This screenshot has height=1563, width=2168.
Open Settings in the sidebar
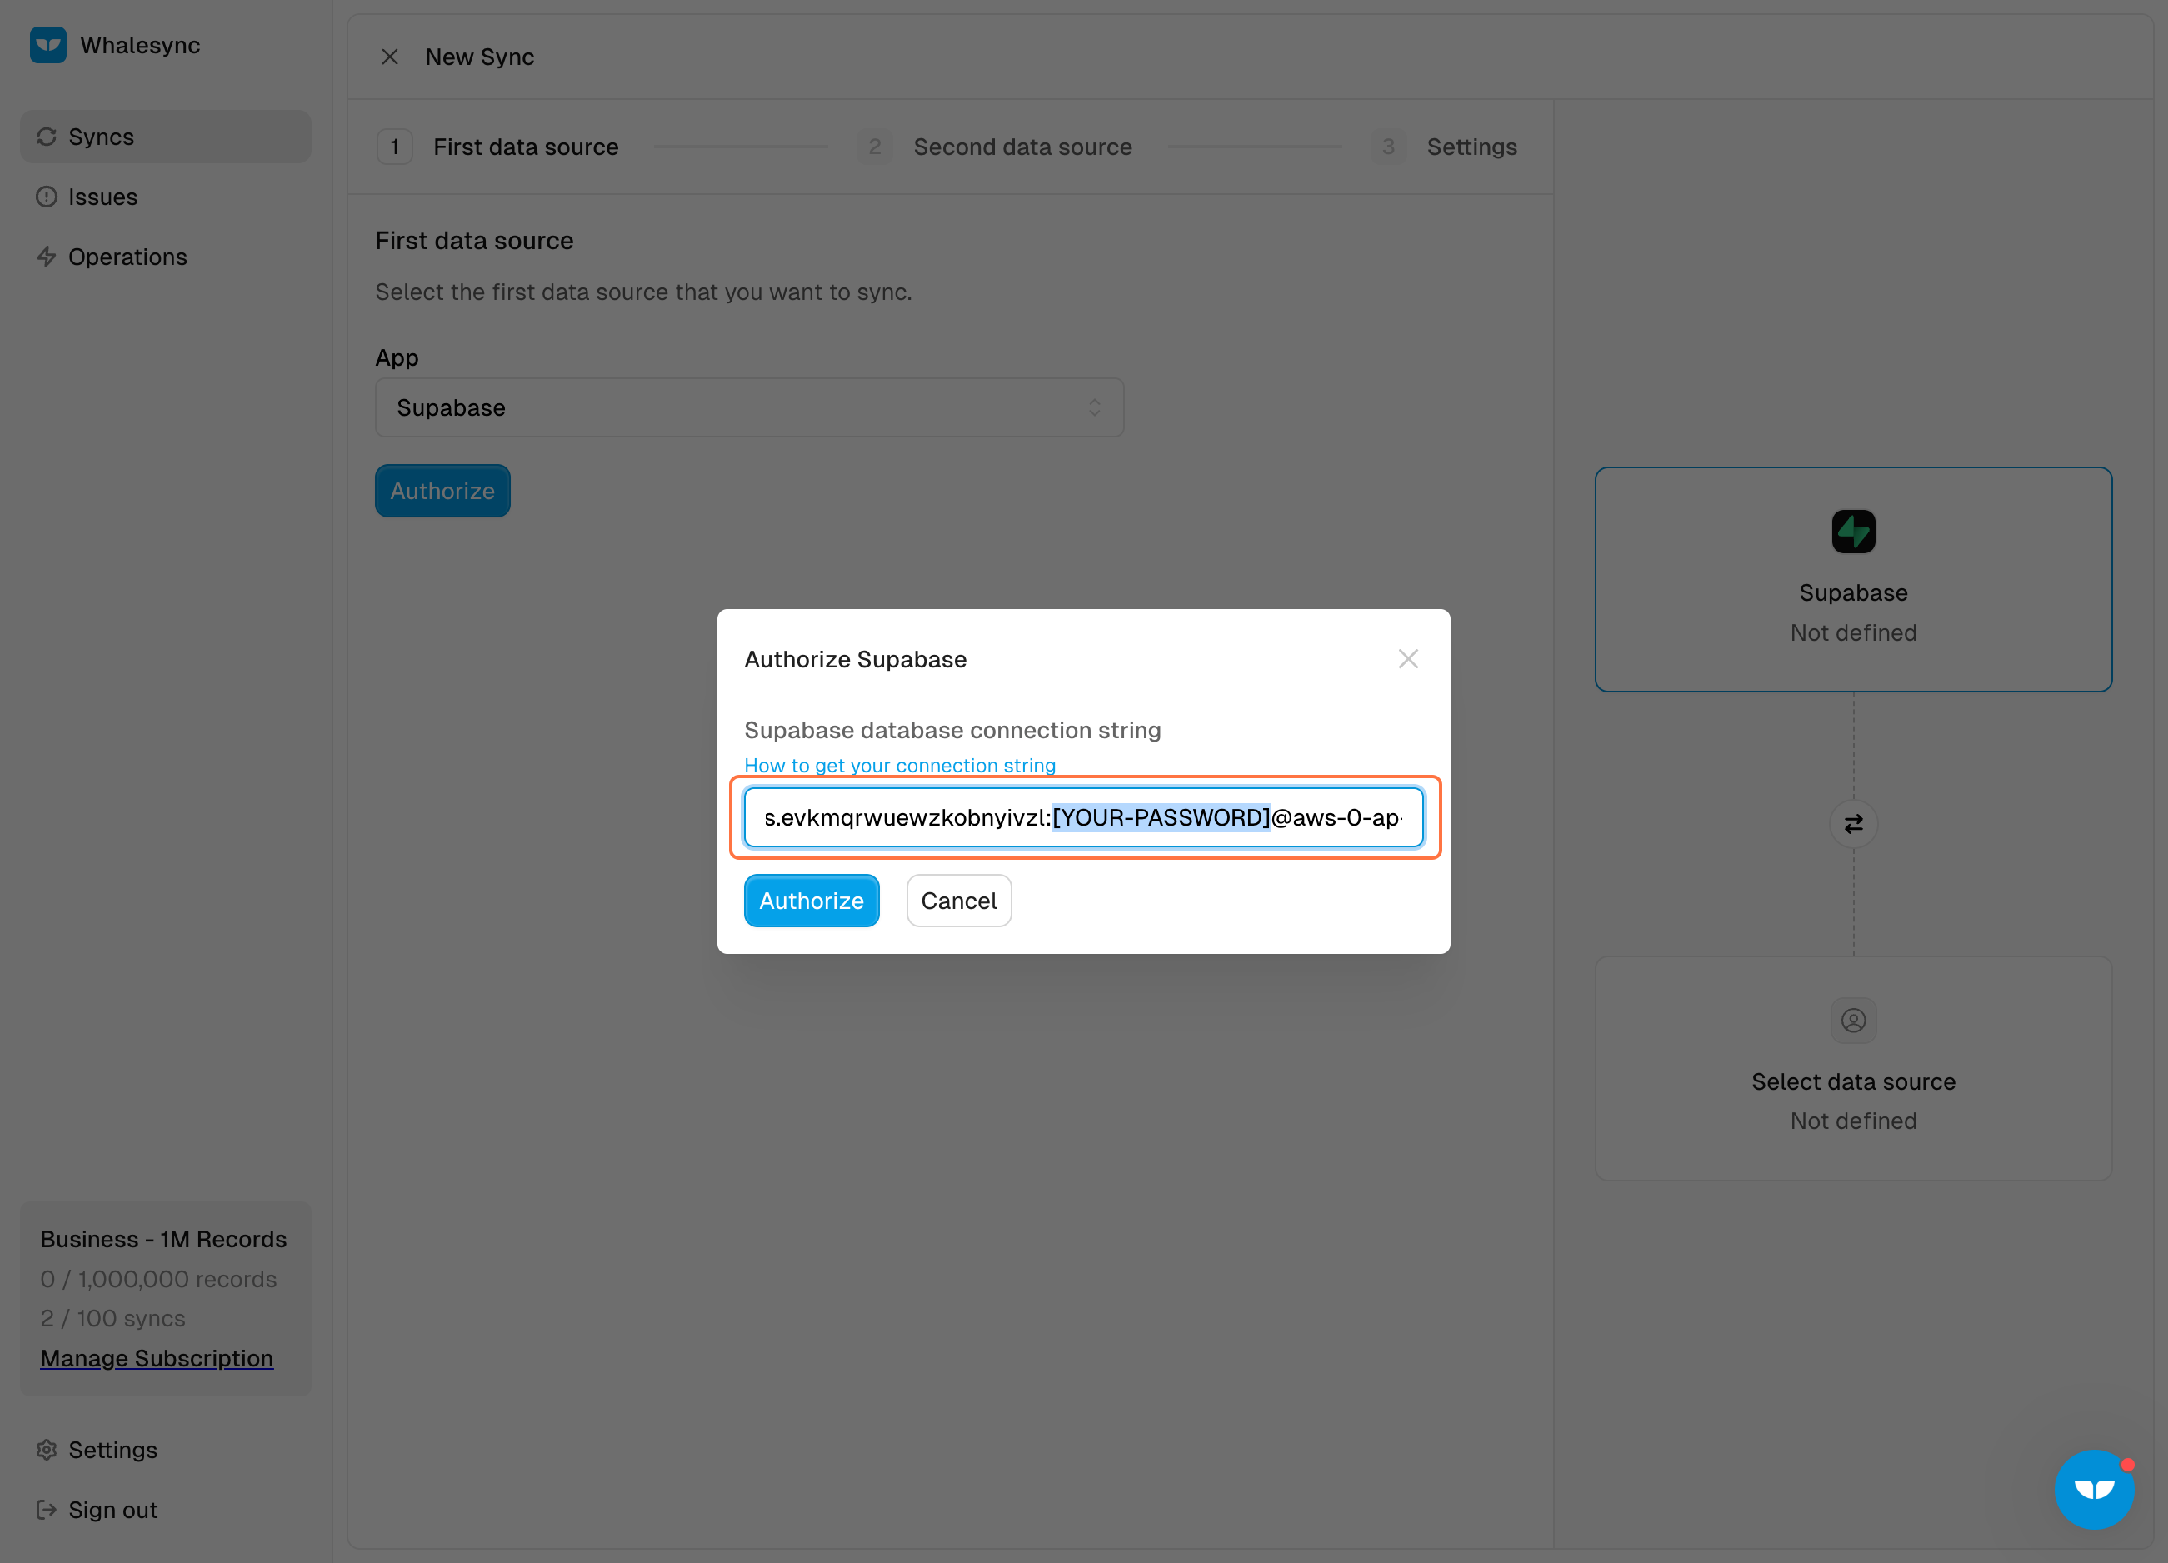(x=165, y=1449)
